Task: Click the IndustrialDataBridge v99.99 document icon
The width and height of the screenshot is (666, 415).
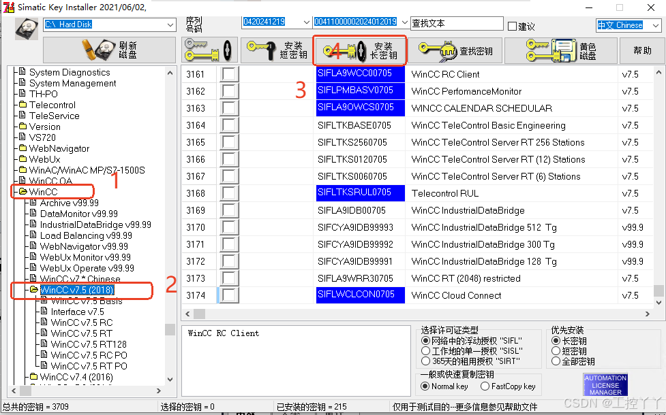Action: [x=33, y=224]
